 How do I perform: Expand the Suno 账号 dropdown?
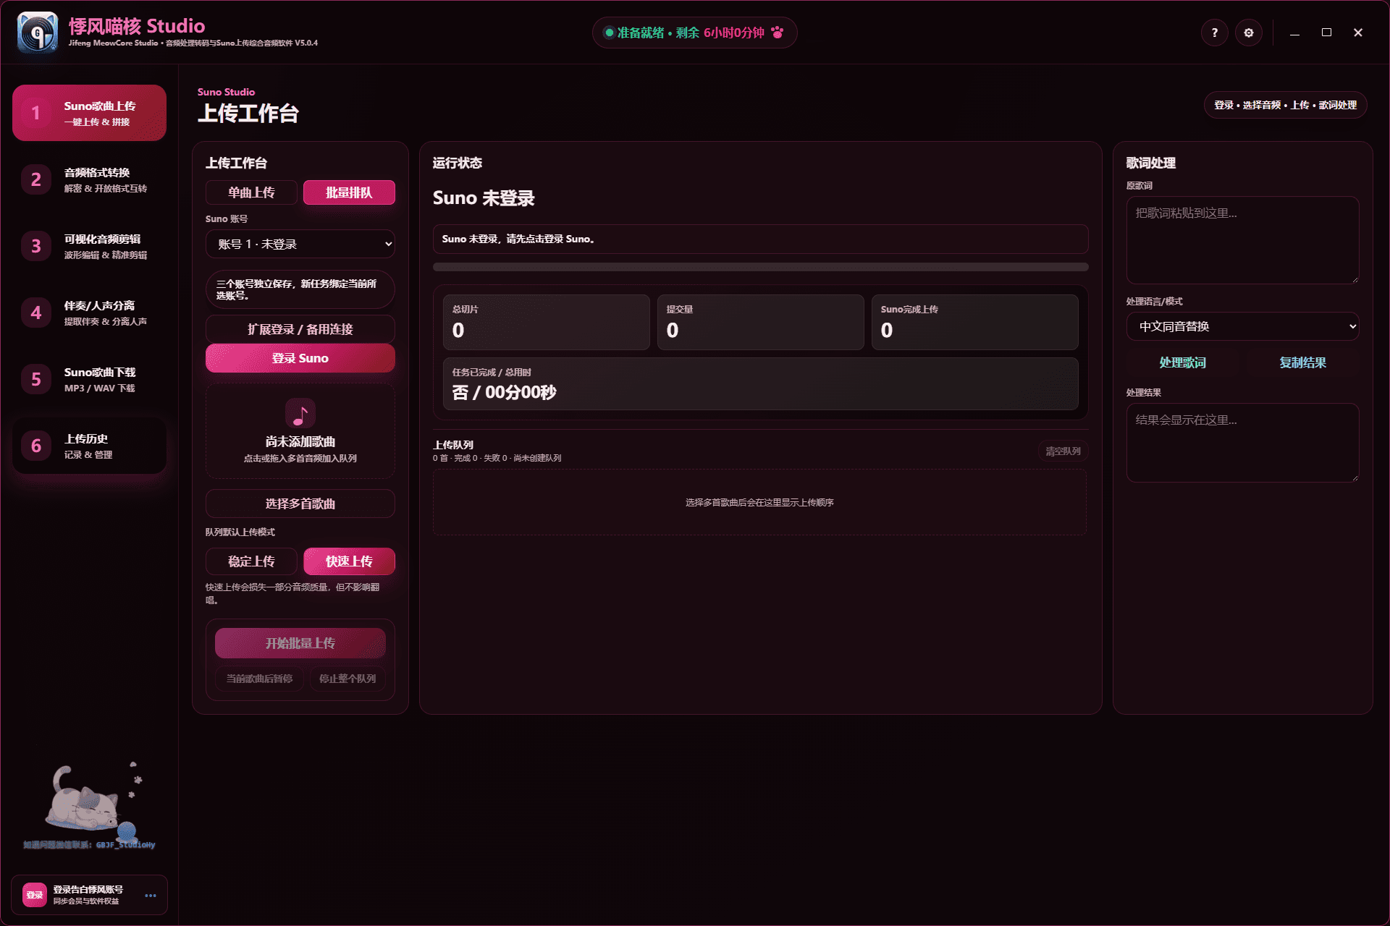tap(300, 244)
